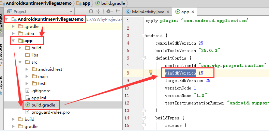Expand the .gradle folder

click(x=13, y=27)
